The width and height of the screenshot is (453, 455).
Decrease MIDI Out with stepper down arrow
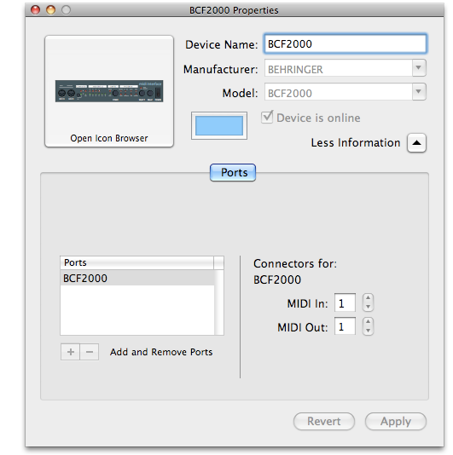pyautogui.click(x=369, y=331)
